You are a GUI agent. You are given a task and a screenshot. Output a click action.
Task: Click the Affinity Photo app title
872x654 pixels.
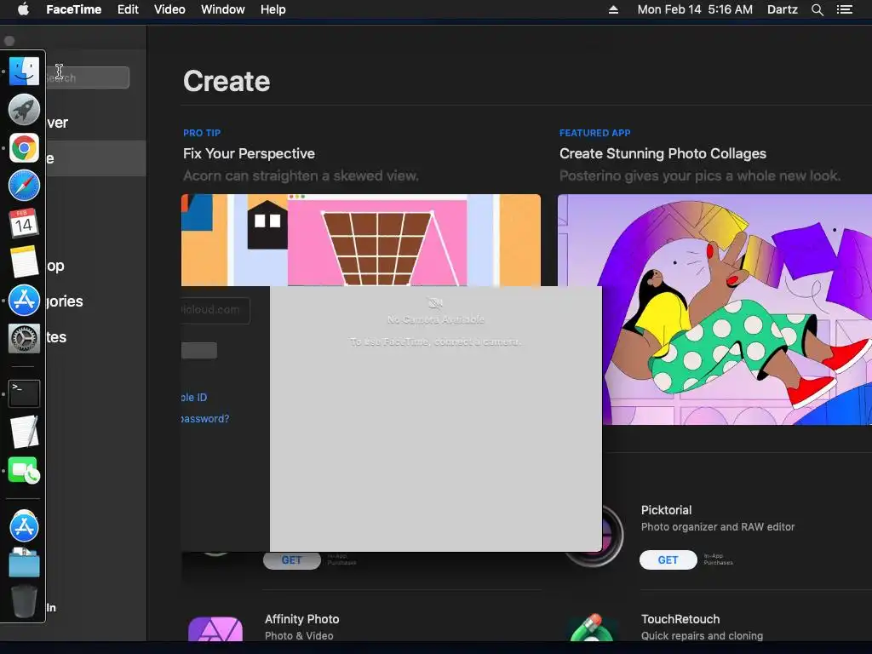pyautogui.click(x=302, y=619)
